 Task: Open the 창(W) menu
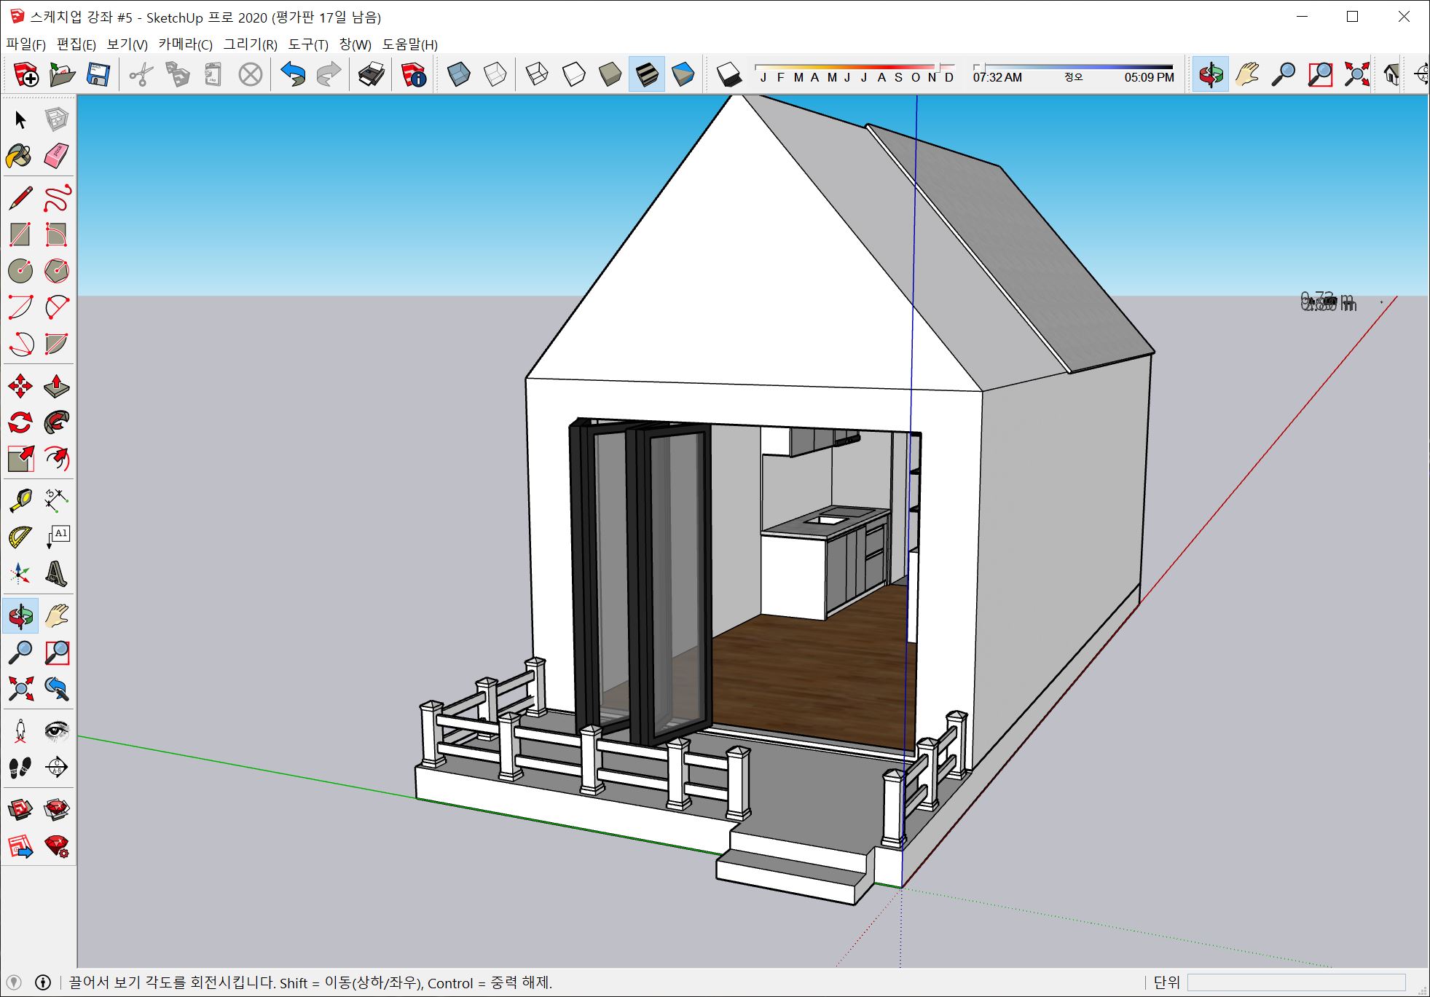(355, 44)
